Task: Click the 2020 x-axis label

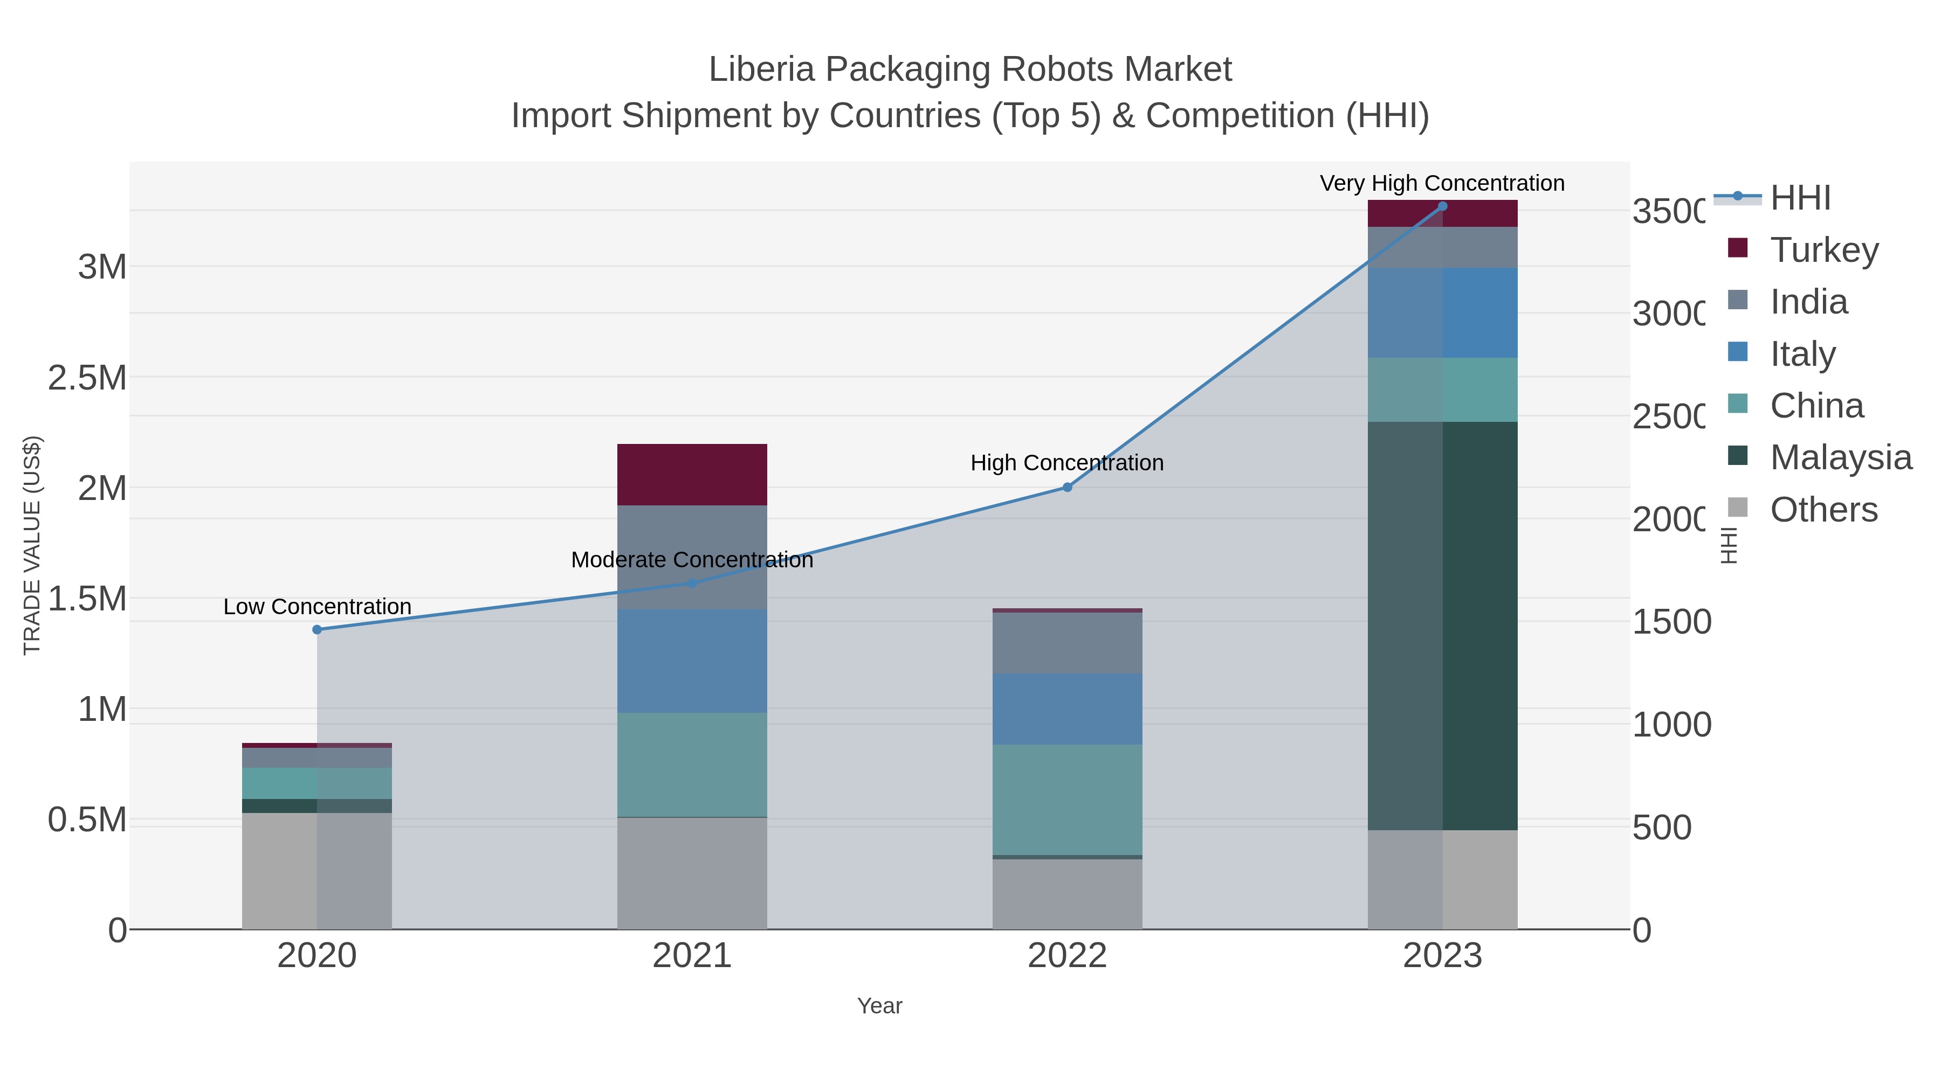Action: (317, 956)
